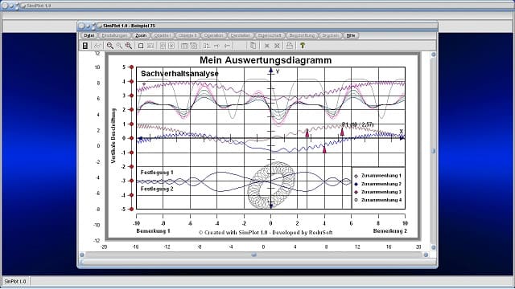Select the Zusammenhang 2 legend entry

coord(378,184)
